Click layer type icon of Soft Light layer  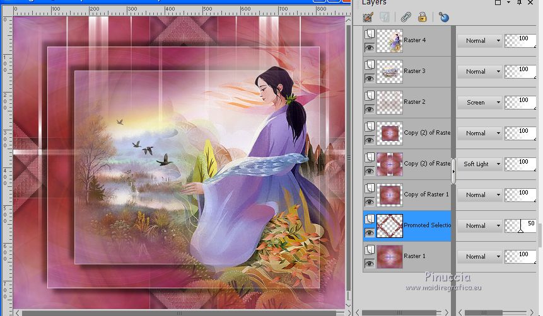370,157
